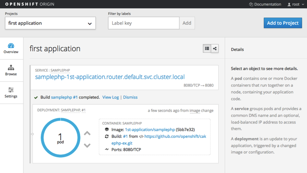This screenshot has height=173, width=307.
Task: Scale down pods with down chevron
Action: pyautogui.click(x=87, y=145)
